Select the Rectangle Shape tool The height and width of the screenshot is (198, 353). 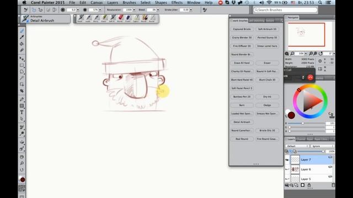point(22,106)
